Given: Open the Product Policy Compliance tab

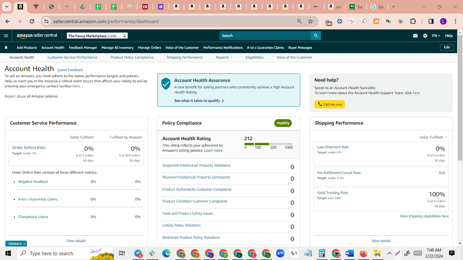Looking at the screenshot, I should [x=132, y=58].
